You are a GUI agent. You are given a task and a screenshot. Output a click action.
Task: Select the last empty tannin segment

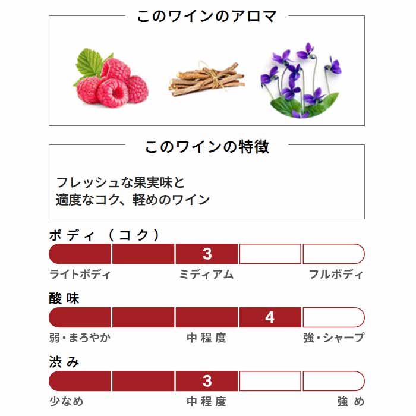pos(334,381)
